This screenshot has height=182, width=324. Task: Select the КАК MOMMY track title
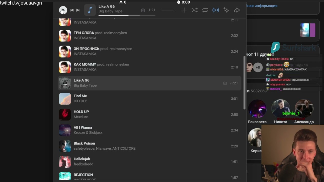[85, 64]
